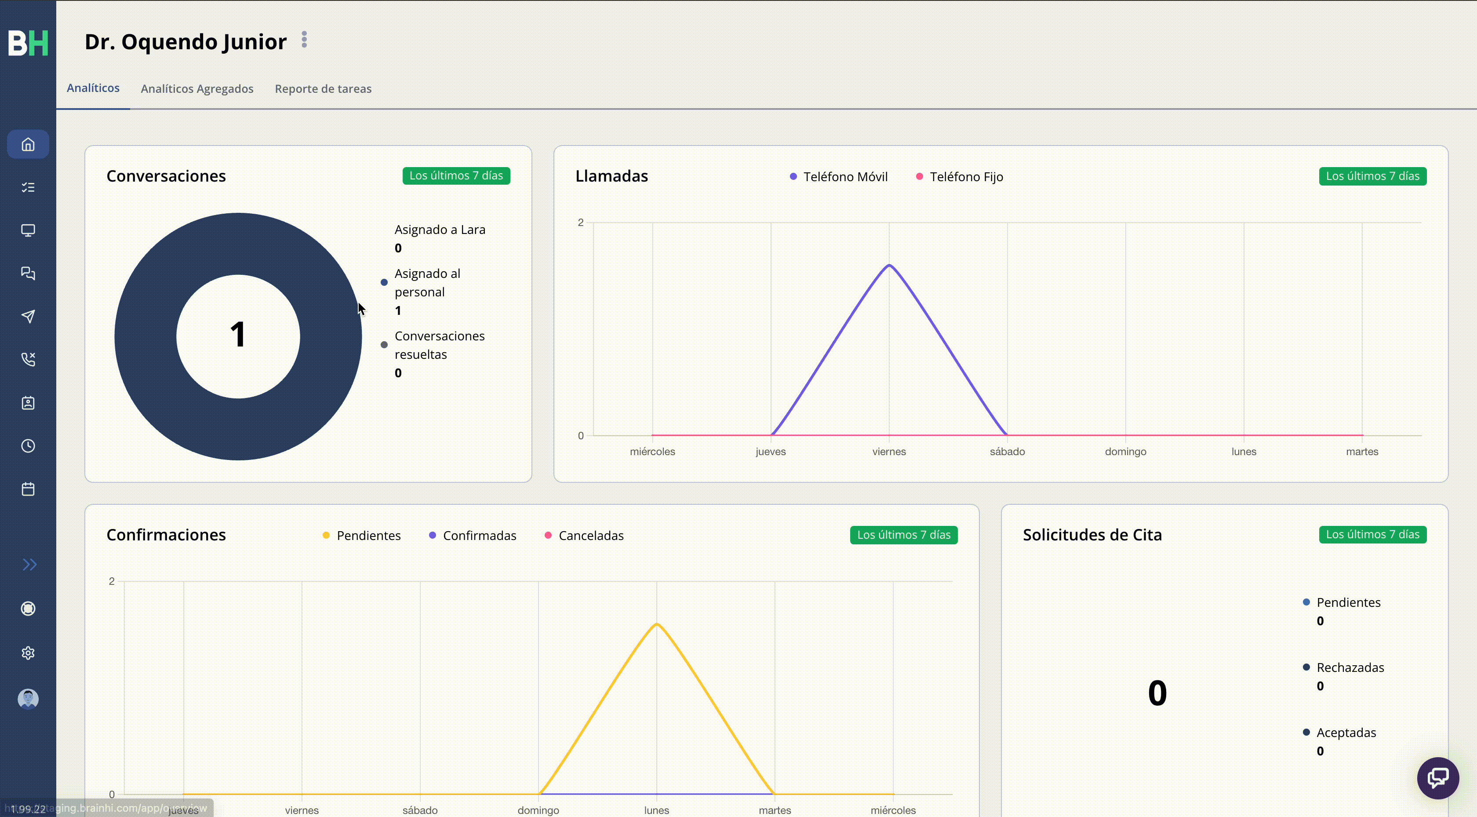The image size is (1477, 817).
Task: Open the clock history icon in sidebar
Action: (28, 446)
